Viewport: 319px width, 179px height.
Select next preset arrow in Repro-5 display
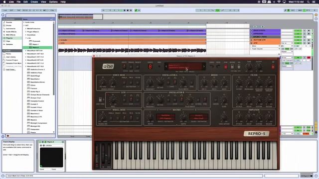[204, 66]
